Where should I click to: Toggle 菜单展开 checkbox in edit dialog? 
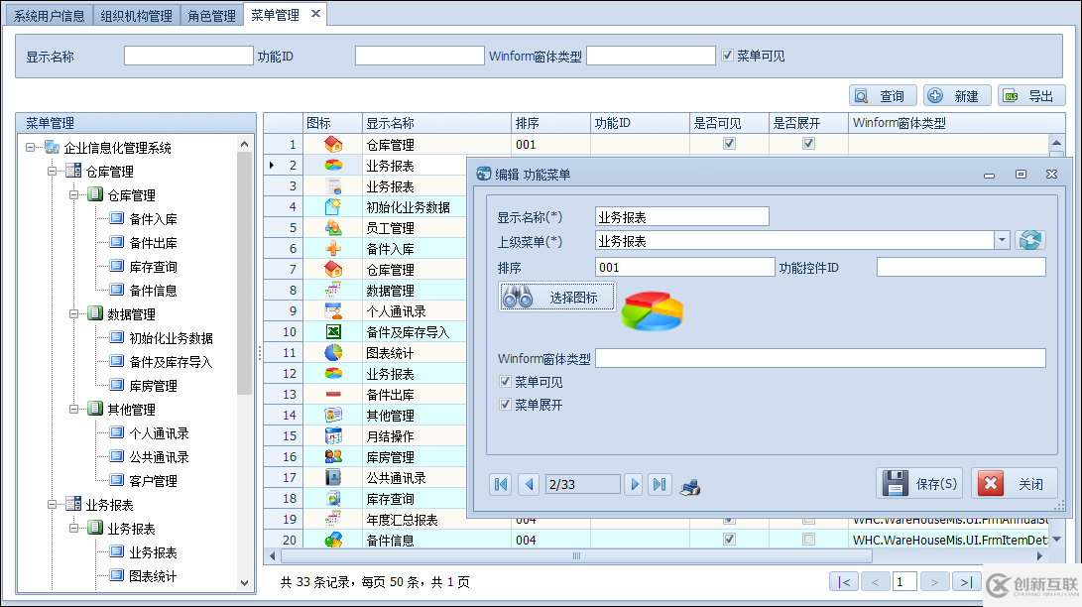(x=505, y=405)
